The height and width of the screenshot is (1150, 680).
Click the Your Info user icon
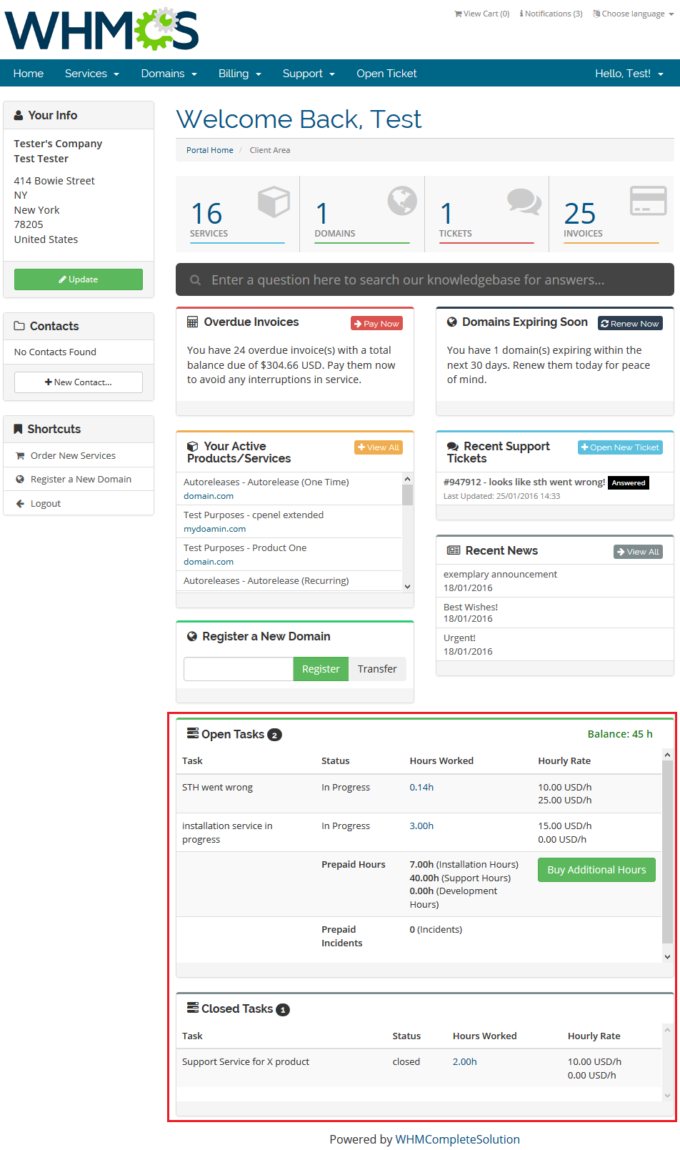tap(19, 115)
